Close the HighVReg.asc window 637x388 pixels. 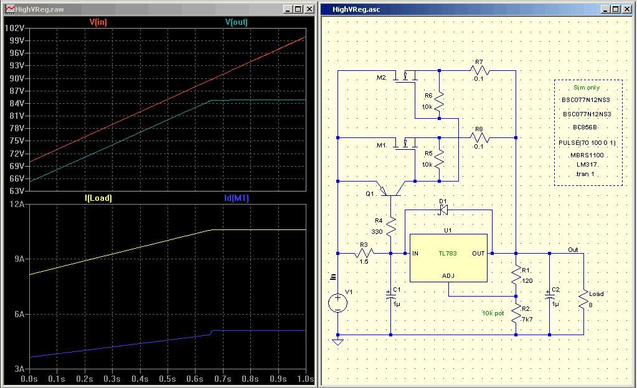627,9
